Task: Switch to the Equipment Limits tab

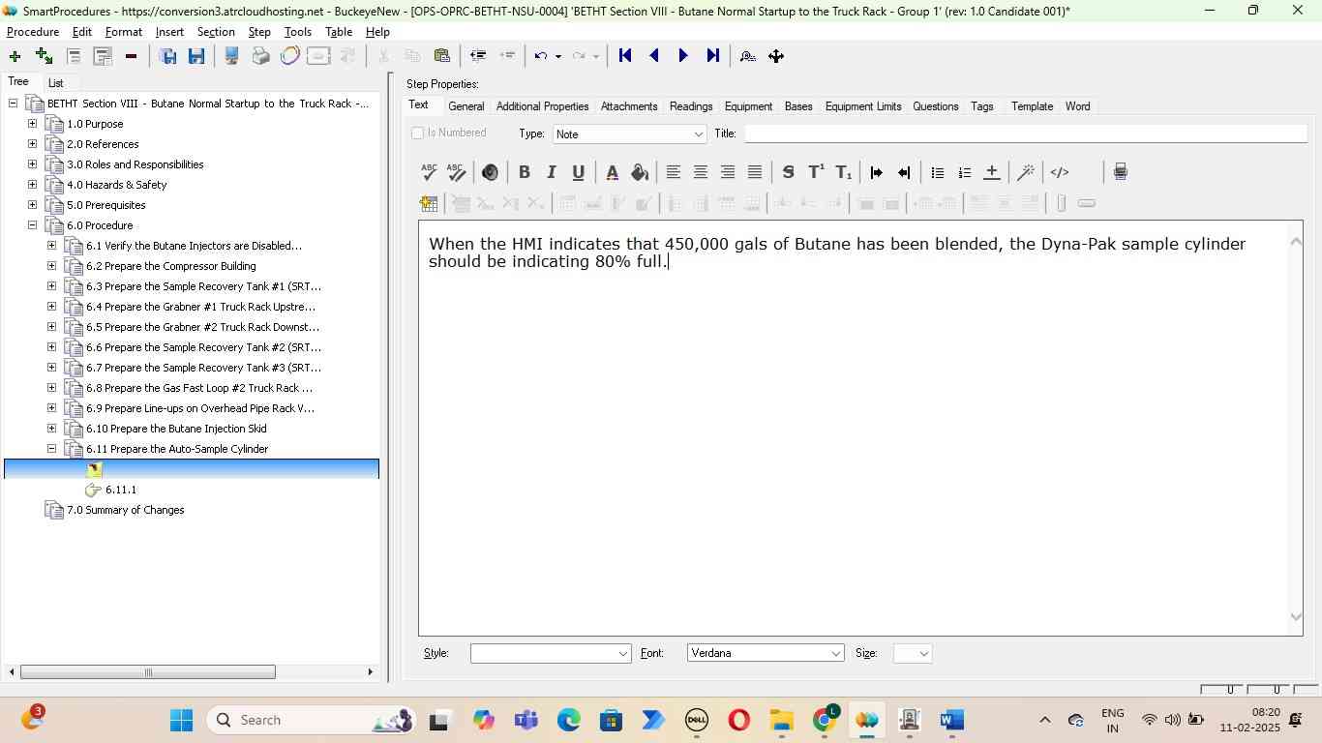Action: pyautogui.click(x=862, y=106)
